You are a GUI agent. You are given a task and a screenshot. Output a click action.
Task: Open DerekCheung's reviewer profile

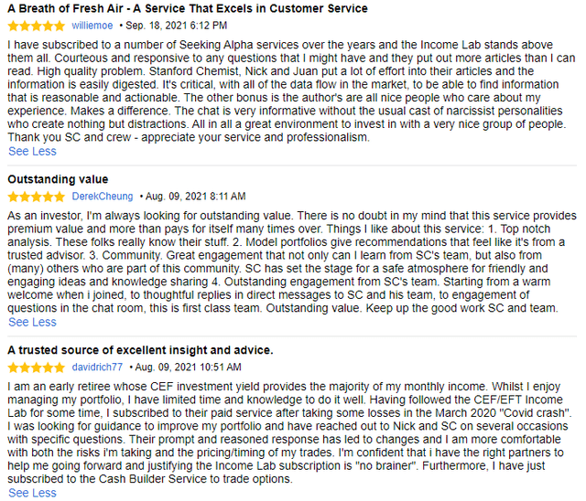[x=103, y=197]
